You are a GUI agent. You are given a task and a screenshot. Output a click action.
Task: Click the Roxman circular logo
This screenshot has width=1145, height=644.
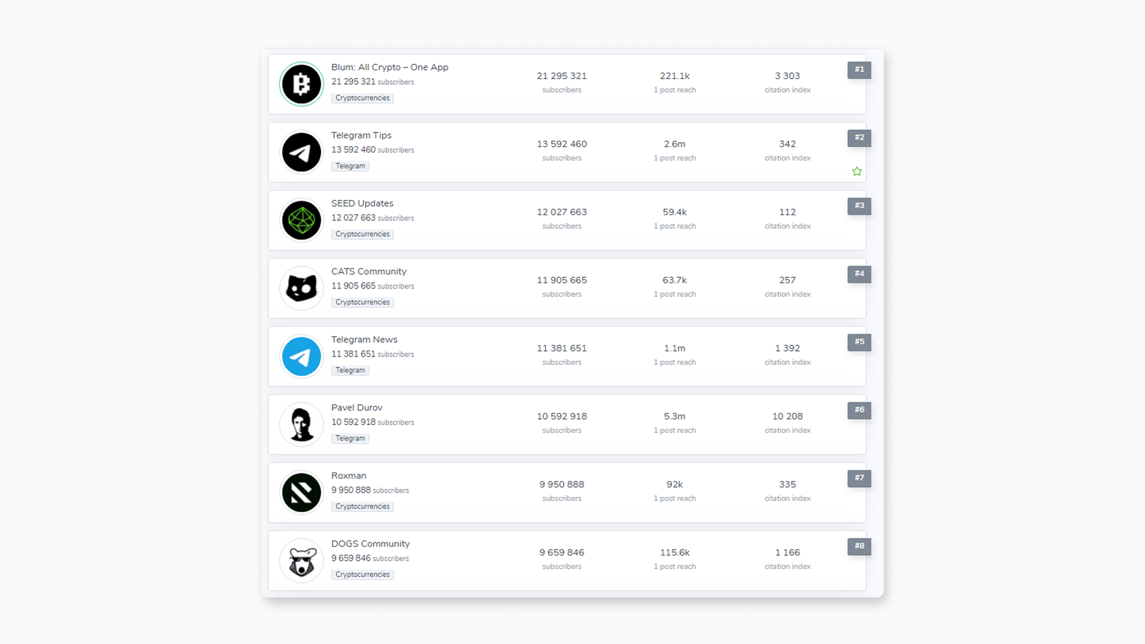click(301, 493)
